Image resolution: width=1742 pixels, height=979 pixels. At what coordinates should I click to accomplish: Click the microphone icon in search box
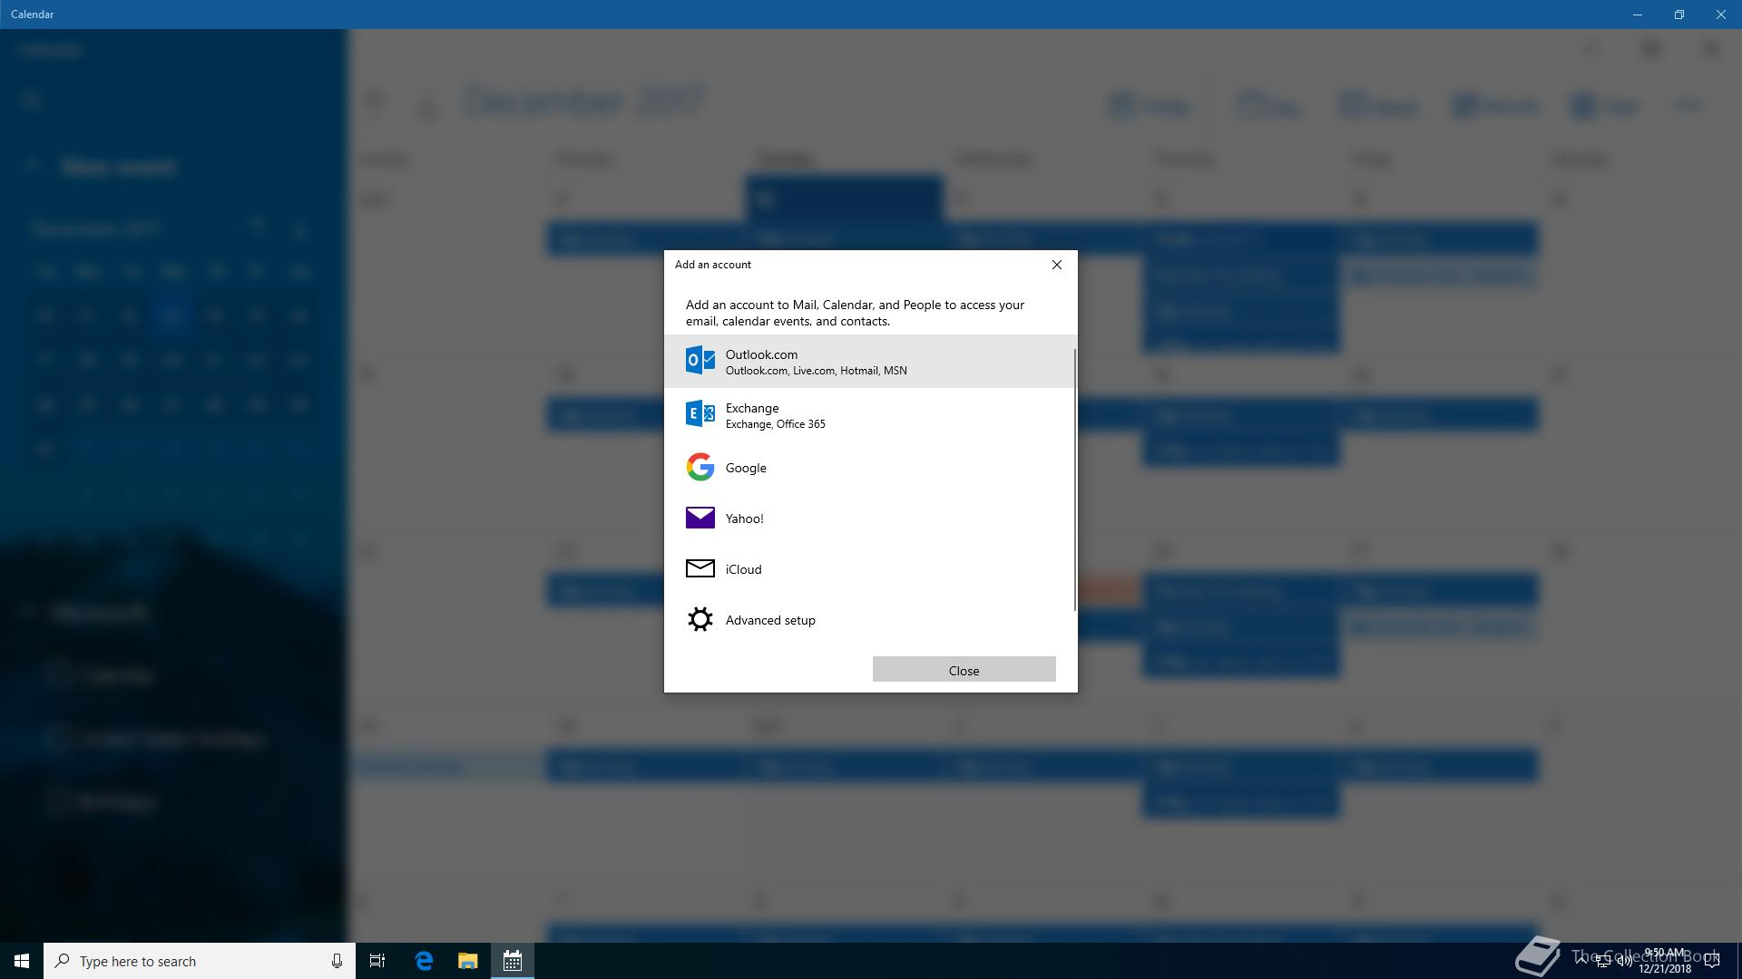click(x=337, y=961)
